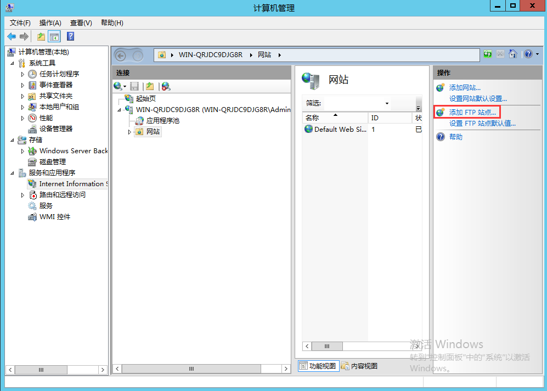This screenshot has height=391, width=547.
Task: Click the green refresh icon in address bar
Action: 487,54
